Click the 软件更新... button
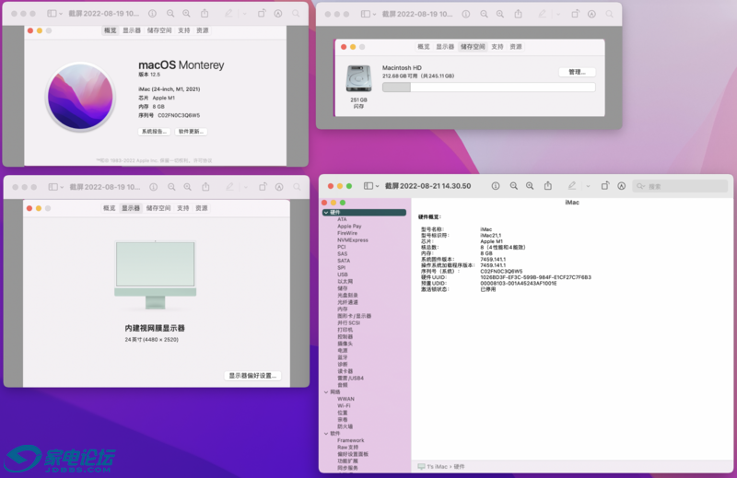This screenshot has height=478, width=737. [191, 132]
